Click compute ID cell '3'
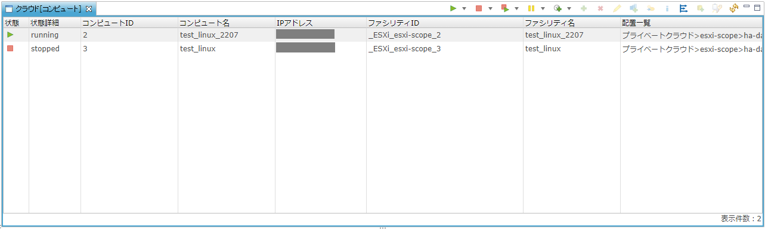Image resolution: width=765 pixels, height=229 pixels. [129, 48]
